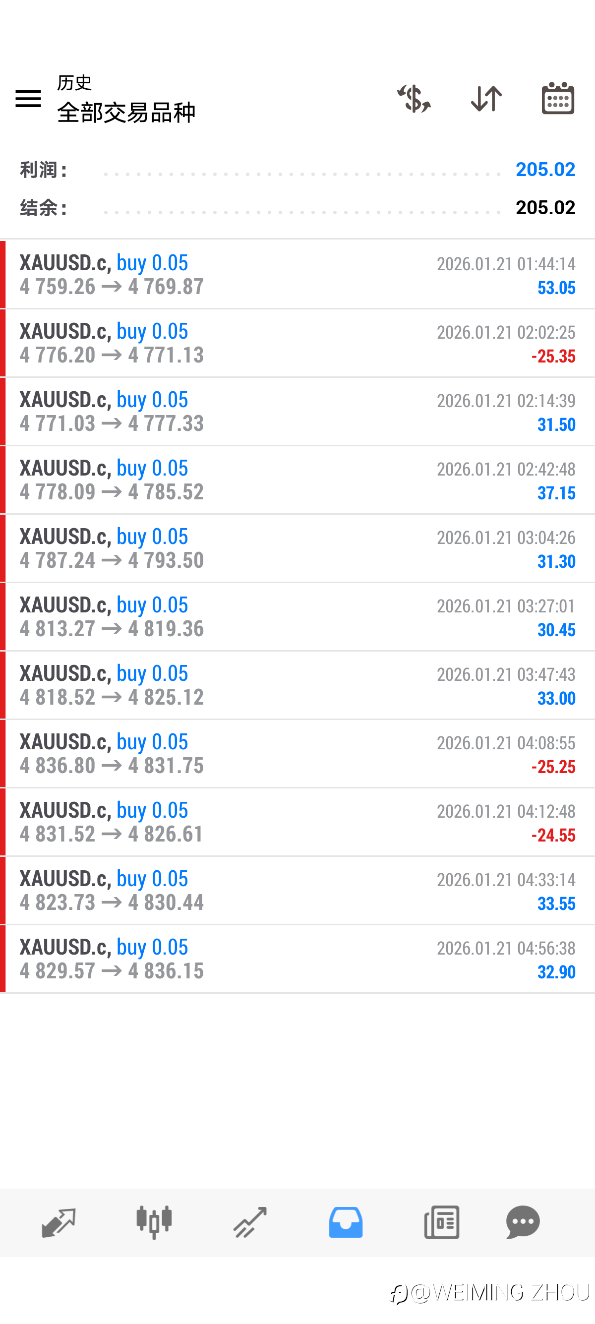Image resolution: width=595 pixels, height=1324 pixels.
Task: Tap the currency symbol filter icon
Action: [x=414, y=98]
